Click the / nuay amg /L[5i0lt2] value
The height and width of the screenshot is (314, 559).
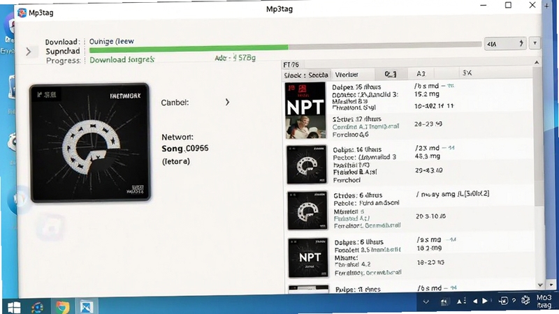(x=453, y=194)
